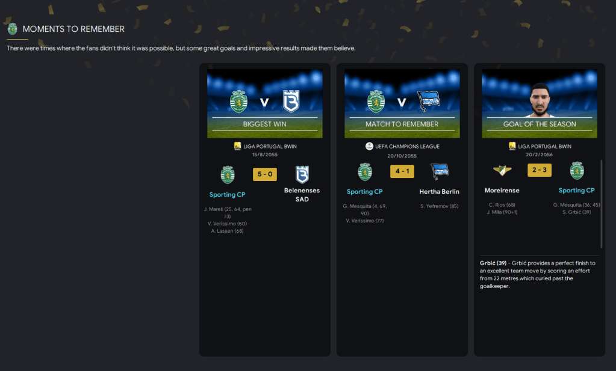Click the Biggest Win banner image
This screenshot has height=371, width=616.
click(x=265, y=103)
